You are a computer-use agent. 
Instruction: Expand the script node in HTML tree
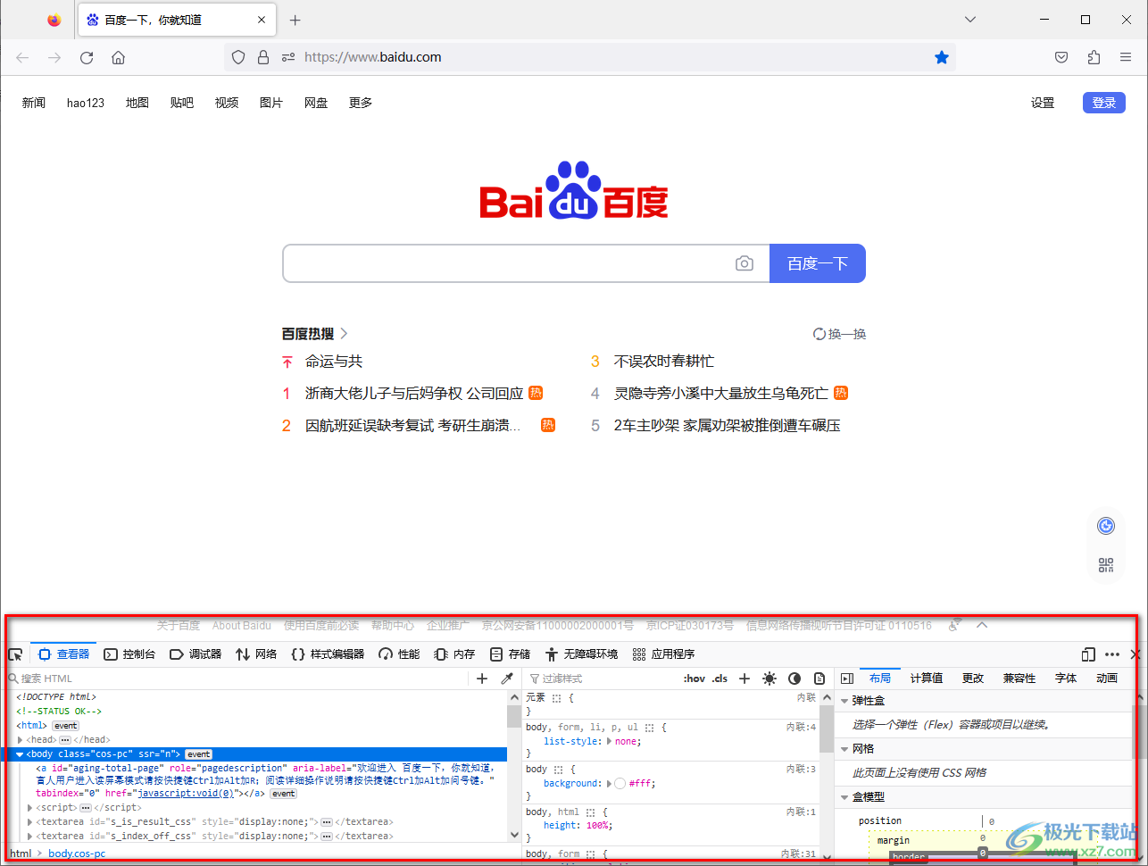[x=30, y=808]
